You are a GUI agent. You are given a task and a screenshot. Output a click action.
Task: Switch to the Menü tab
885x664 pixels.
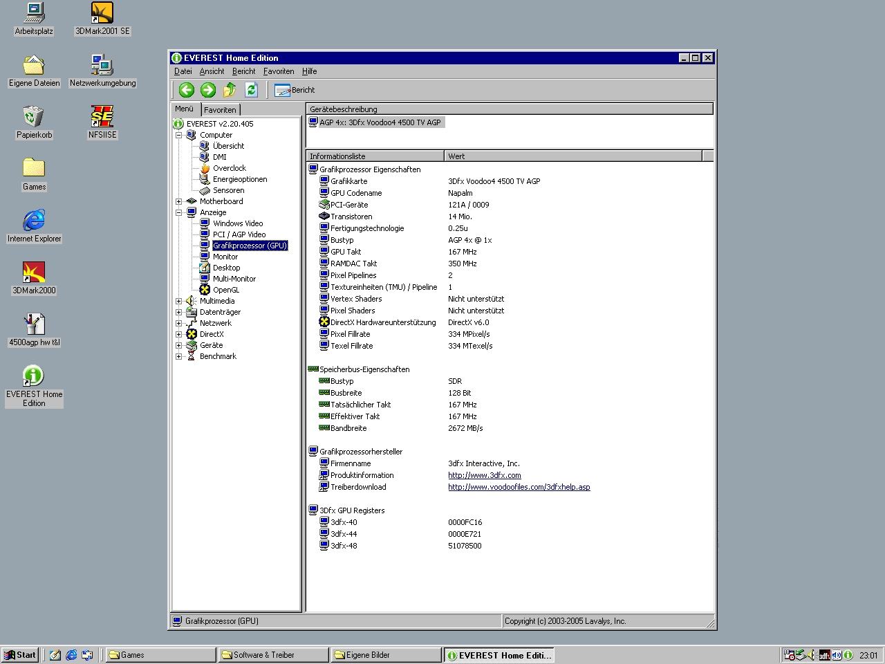[x=185, y=109]
